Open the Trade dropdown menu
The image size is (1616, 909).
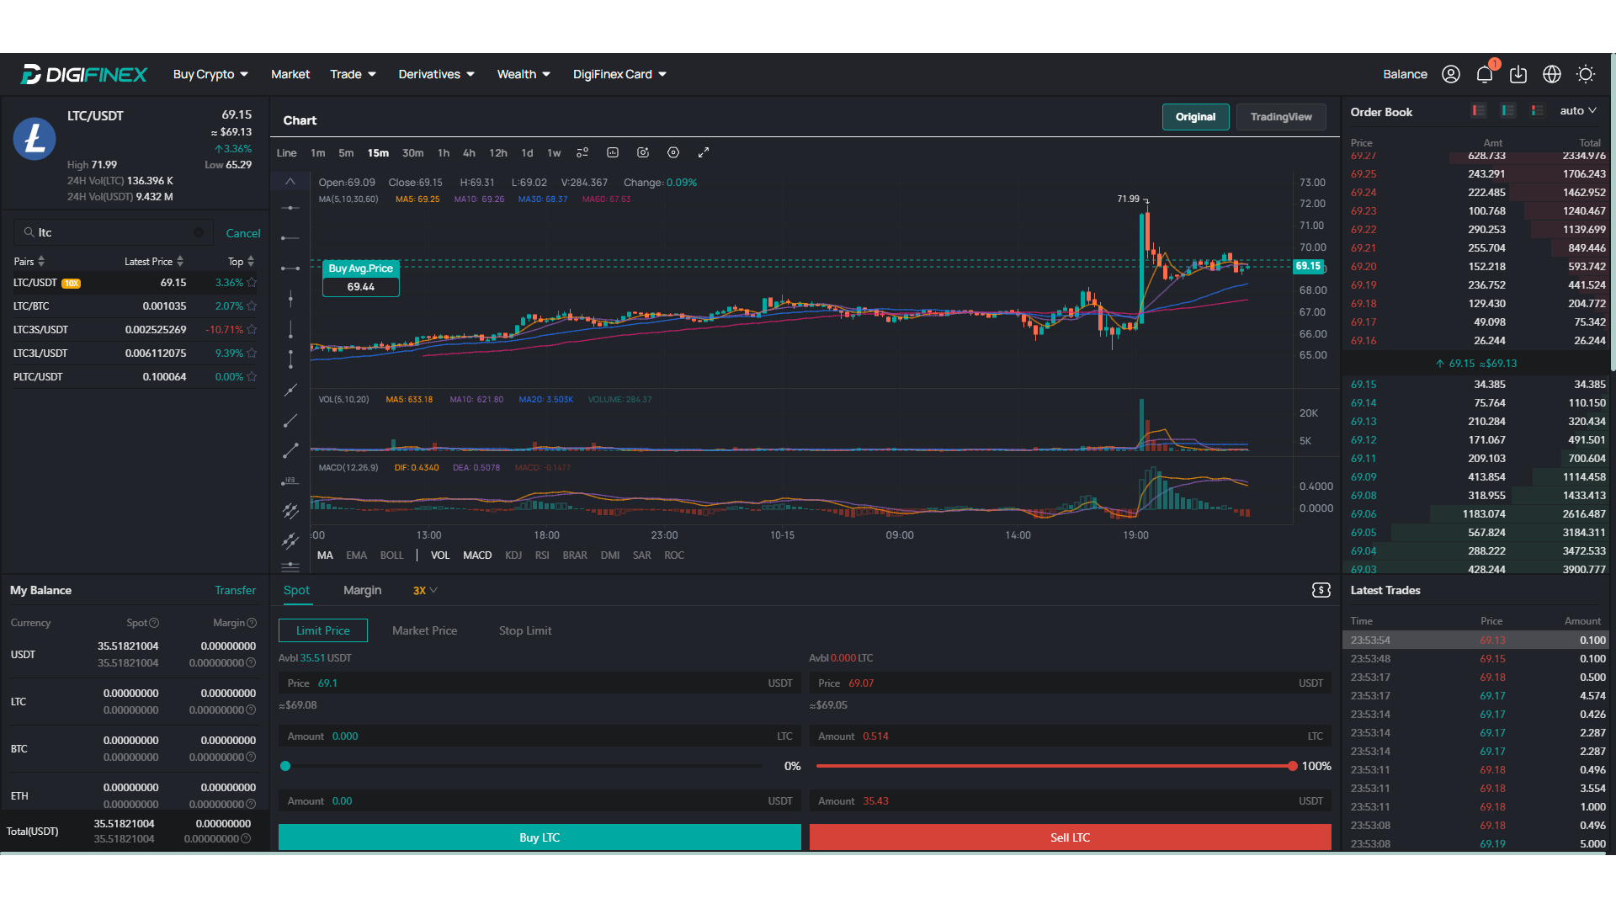[353, 74]
